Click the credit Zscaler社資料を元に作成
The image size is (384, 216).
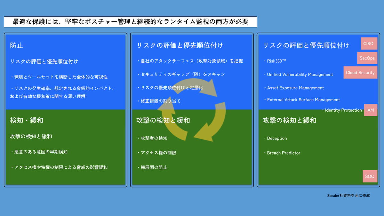tap(348, 196)
